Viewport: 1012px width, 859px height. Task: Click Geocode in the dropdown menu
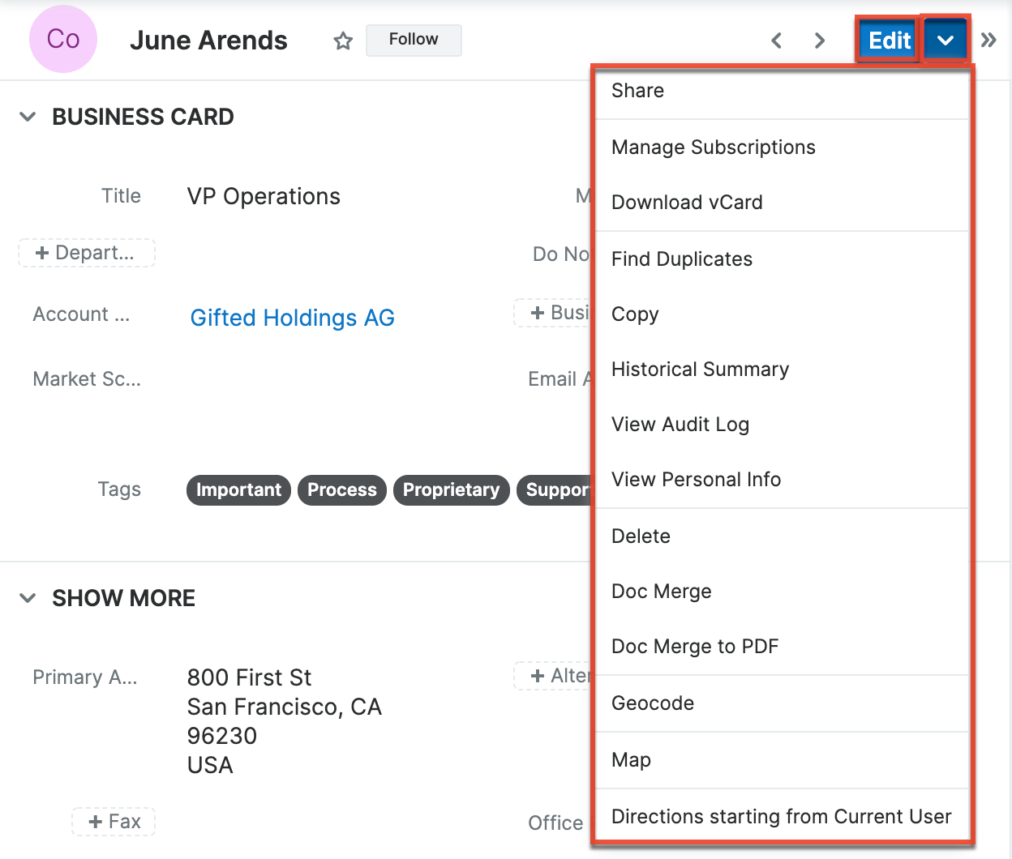pos(652,703)
